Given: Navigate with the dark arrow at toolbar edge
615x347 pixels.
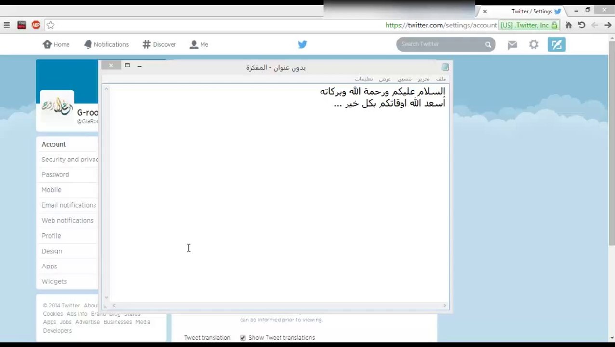Looking at the screenshot, I should click(x=608, y=25).
